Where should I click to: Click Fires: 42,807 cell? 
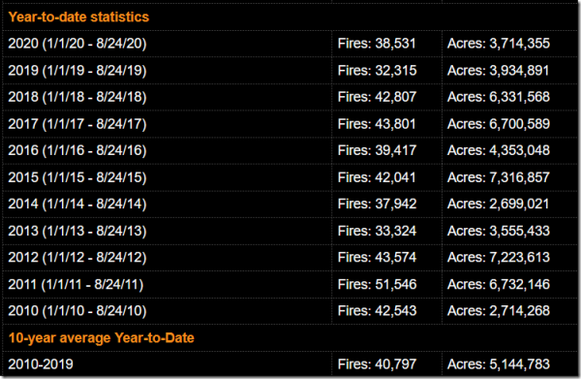377,97
